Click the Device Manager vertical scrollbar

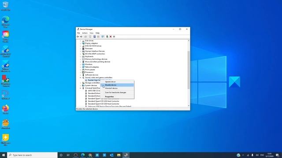(x=189, y=70)
